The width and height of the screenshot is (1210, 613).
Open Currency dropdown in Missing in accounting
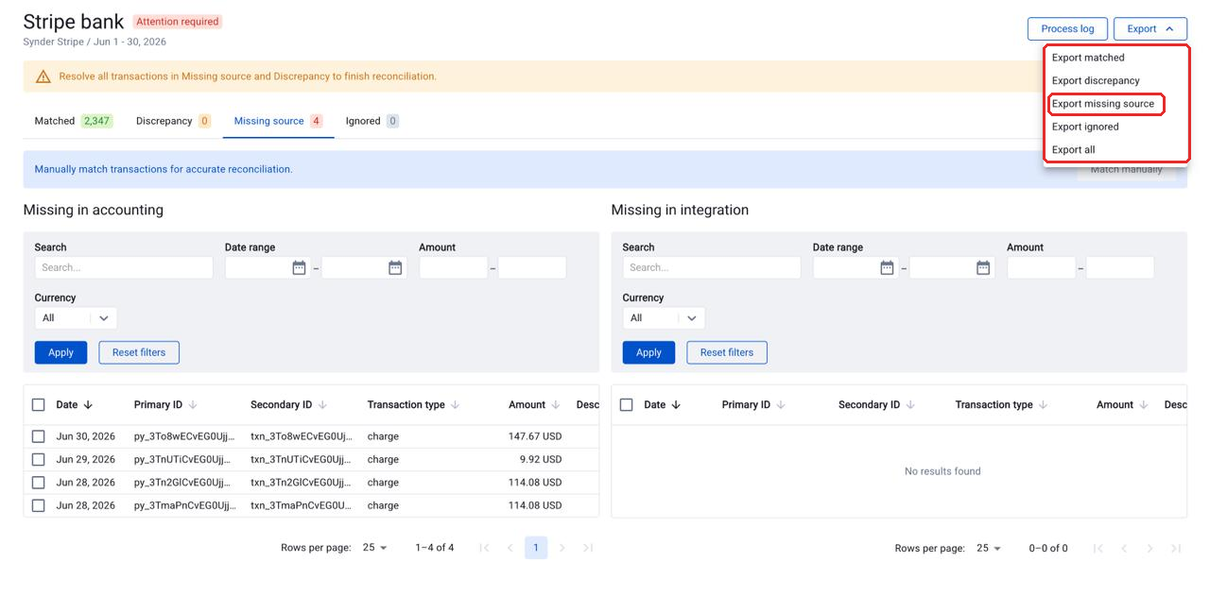76,318
